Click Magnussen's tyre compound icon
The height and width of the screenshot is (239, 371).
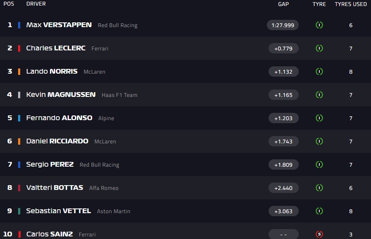(x=319, y=95)
